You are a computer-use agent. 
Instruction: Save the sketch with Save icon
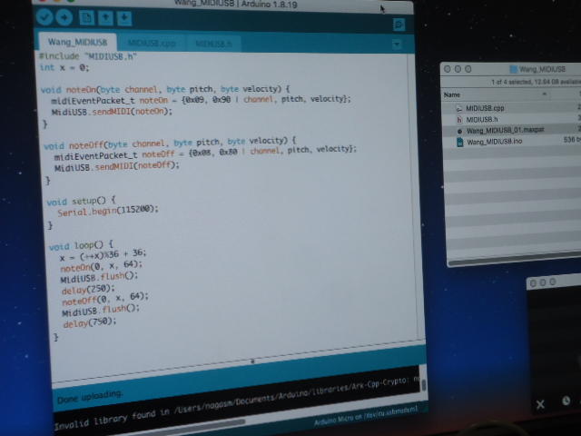(124, 18)
